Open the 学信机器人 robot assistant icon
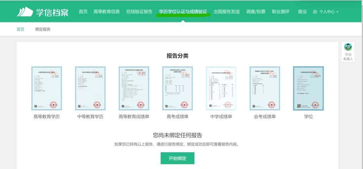This screenshot has width=363, height=169. pyautogui.click(x=348, y=47)
